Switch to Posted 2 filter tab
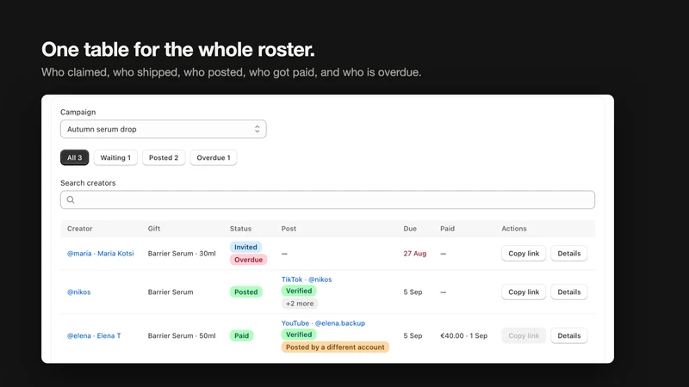Viewport: 689px width, 387px height. [x=164, y=157]
